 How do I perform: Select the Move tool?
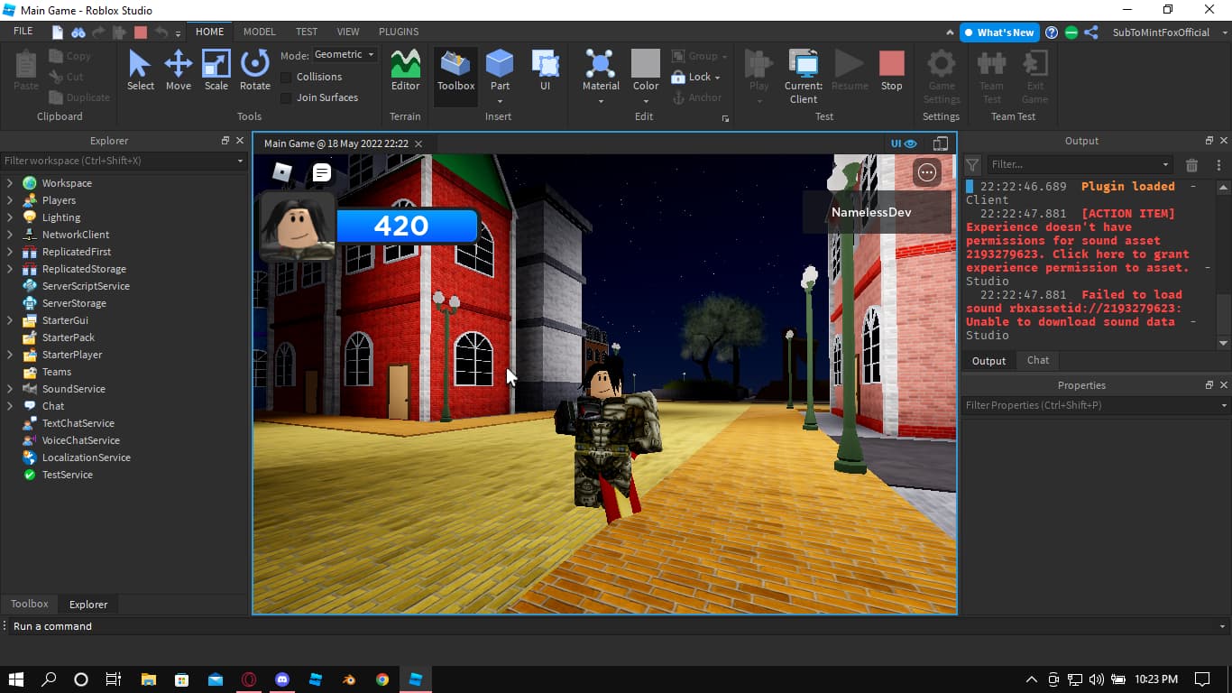pos(178,70)
